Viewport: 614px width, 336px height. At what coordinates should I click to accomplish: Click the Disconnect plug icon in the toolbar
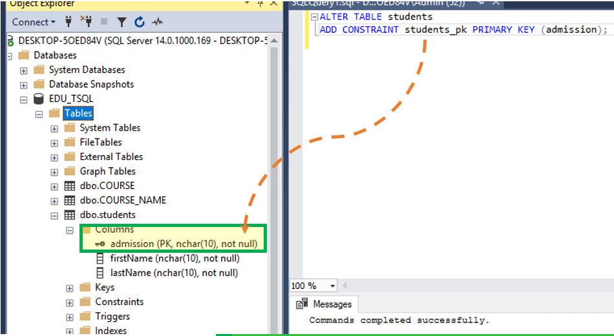click(x=87, y=22)
